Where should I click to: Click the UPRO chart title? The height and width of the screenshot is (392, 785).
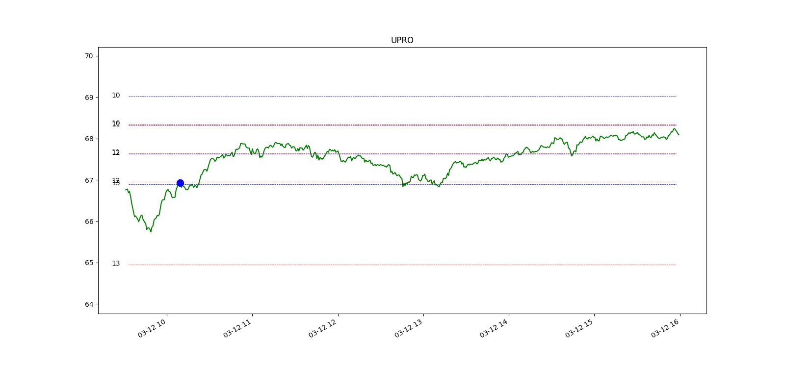click(402, 40)
